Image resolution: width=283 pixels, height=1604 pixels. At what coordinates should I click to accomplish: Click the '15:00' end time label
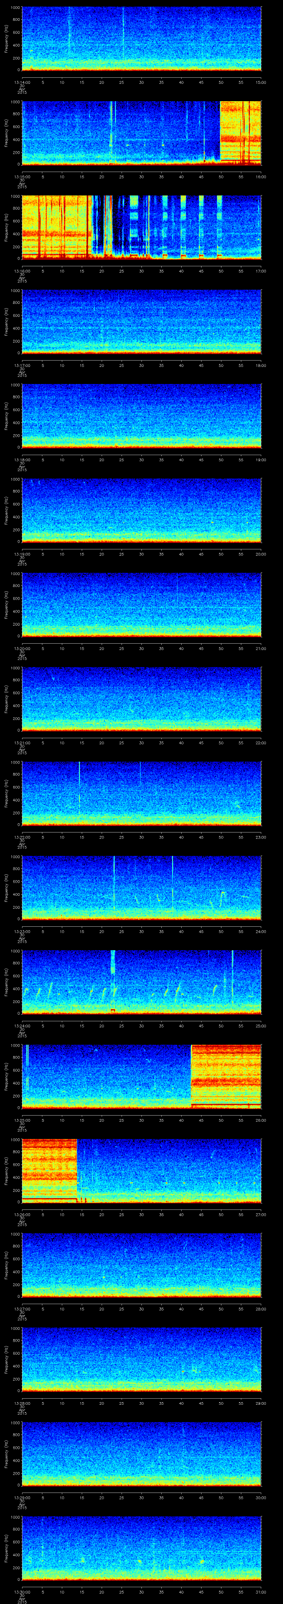[x=261, y=82]
